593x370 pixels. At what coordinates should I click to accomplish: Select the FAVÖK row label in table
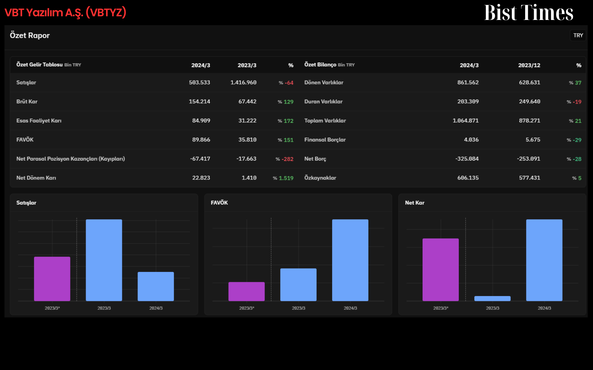click(25, 139)
